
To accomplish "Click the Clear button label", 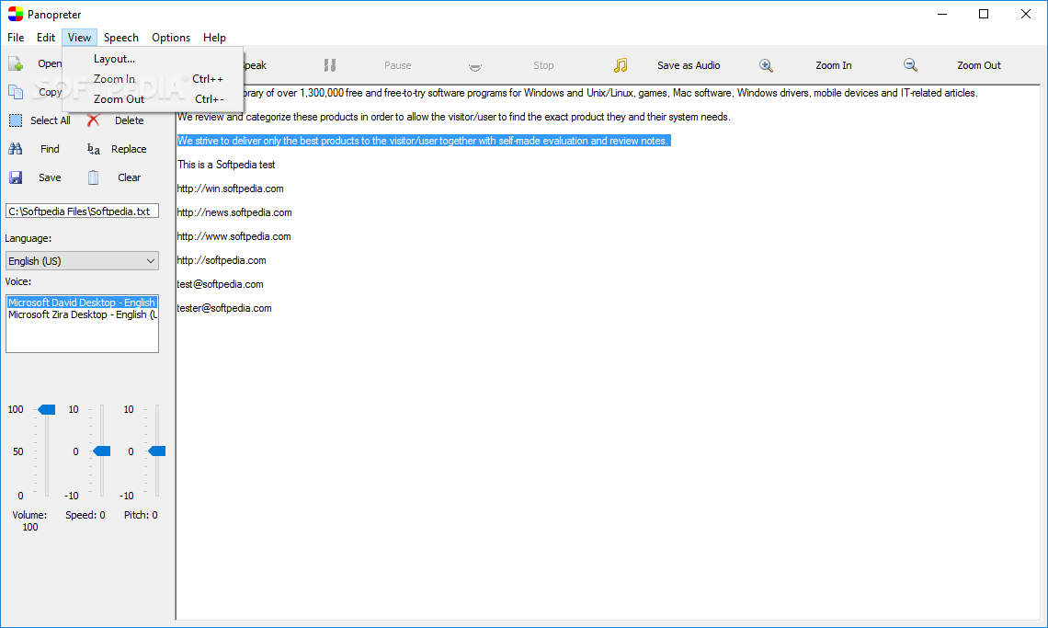I will tap(129, 177).
